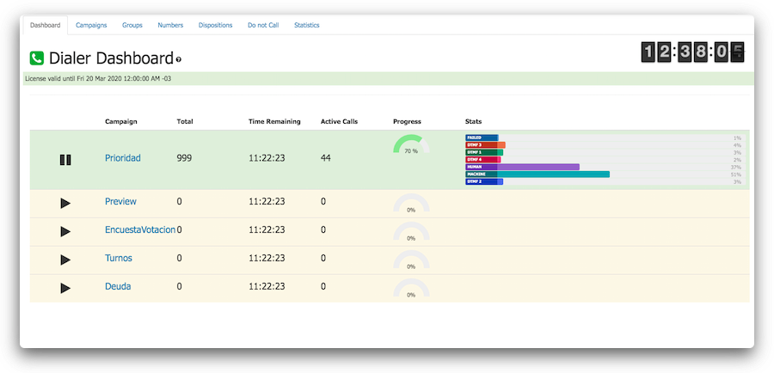
Task: Open the Prioridad campaign link
Action: (x=122, y=158)
